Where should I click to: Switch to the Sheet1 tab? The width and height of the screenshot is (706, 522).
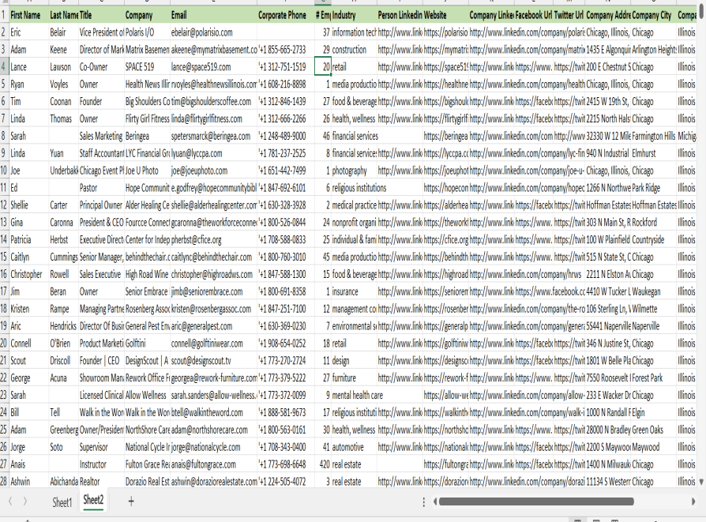(x=62, y=502)
